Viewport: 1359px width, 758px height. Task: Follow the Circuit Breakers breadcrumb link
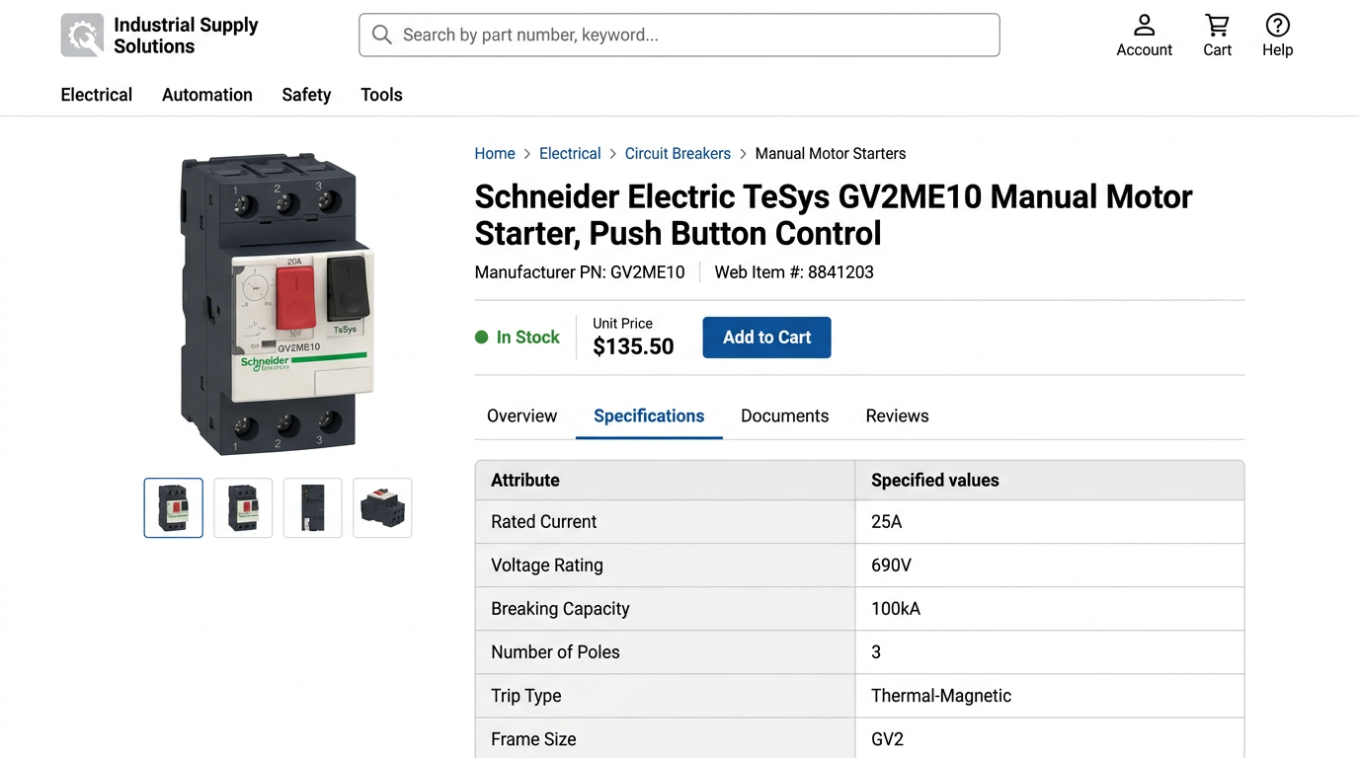(x=678, y=154)
